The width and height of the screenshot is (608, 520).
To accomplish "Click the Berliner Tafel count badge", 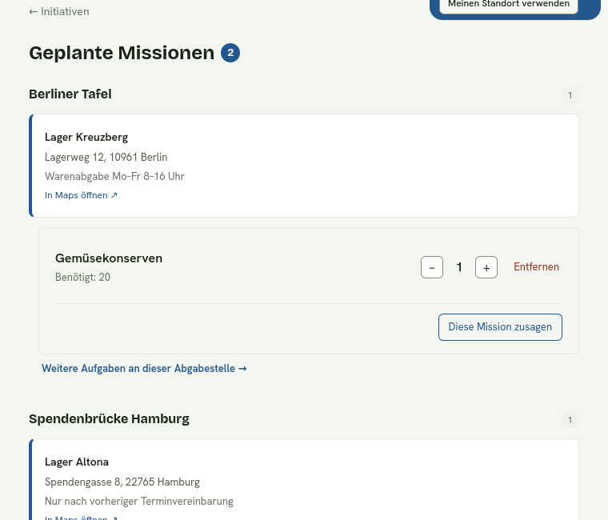I will point(570,95).
